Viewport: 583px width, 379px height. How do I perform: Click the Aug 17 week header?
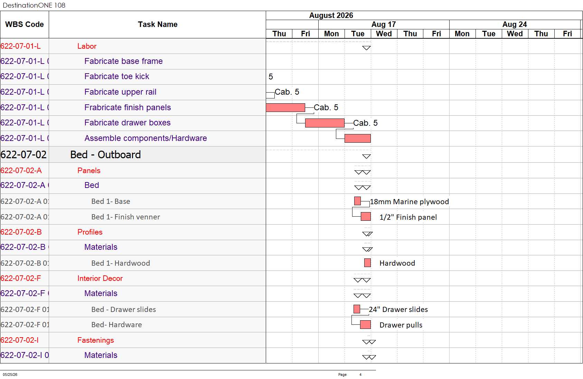[x=384, y=25]
